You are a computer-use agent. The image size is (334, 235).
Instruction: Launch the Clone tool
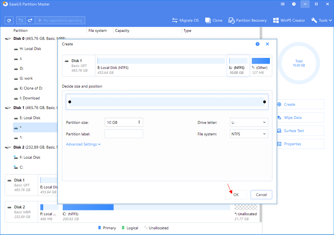point(214,20)
